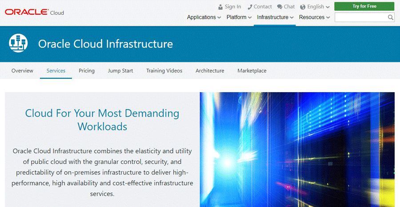Open the Marketplace tab
The height and width of the screenshot is (207, 400).
click(x=252, y=70)
